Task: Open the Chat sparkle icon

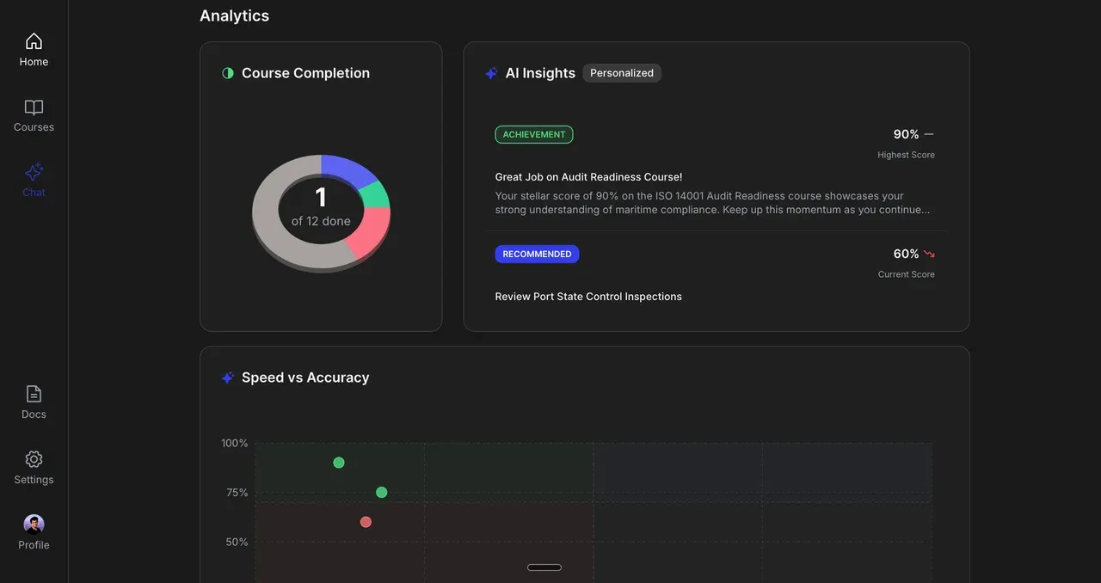Action: [x=34, y=172]
